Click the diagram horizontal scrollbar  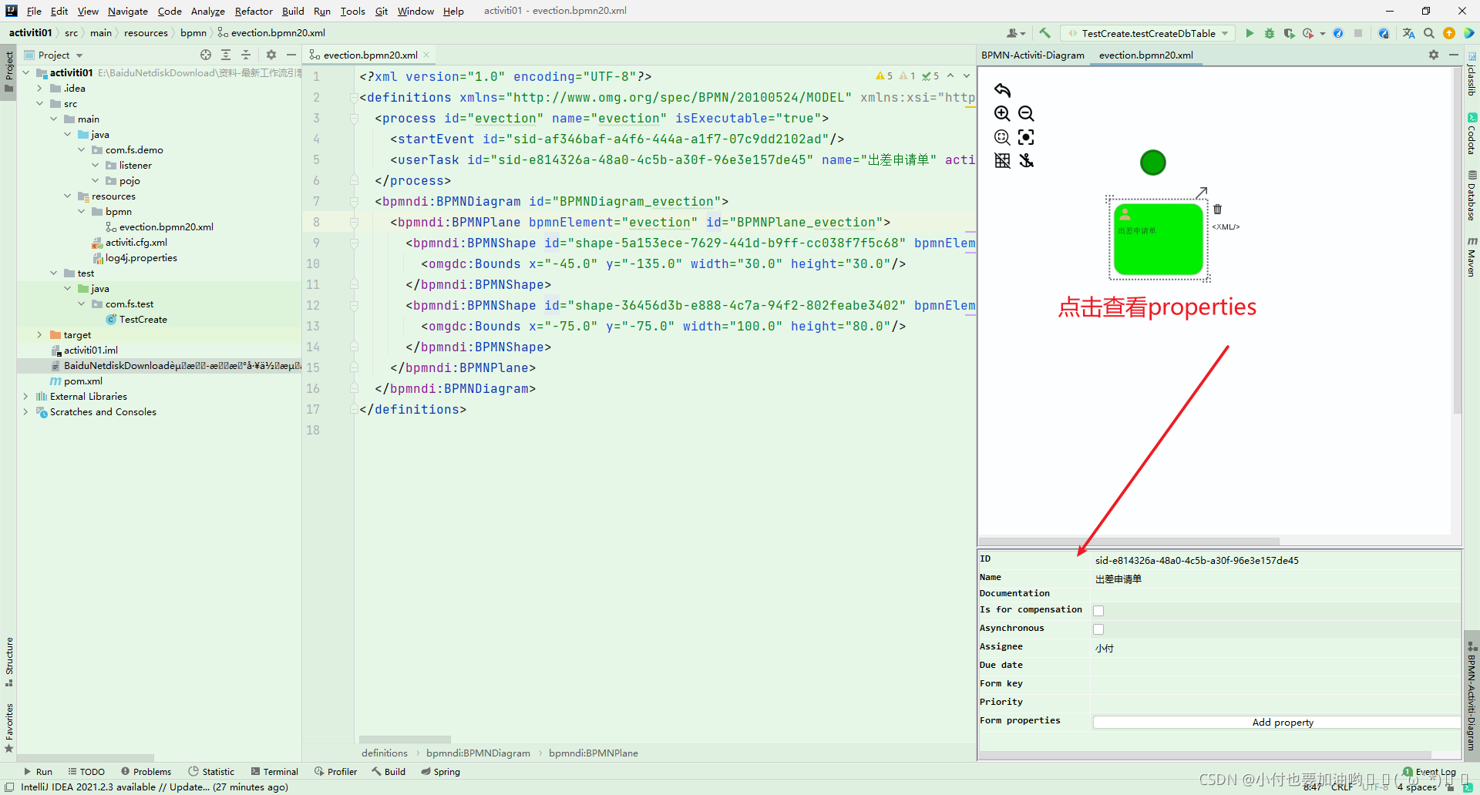click(x=1129, y=541)
